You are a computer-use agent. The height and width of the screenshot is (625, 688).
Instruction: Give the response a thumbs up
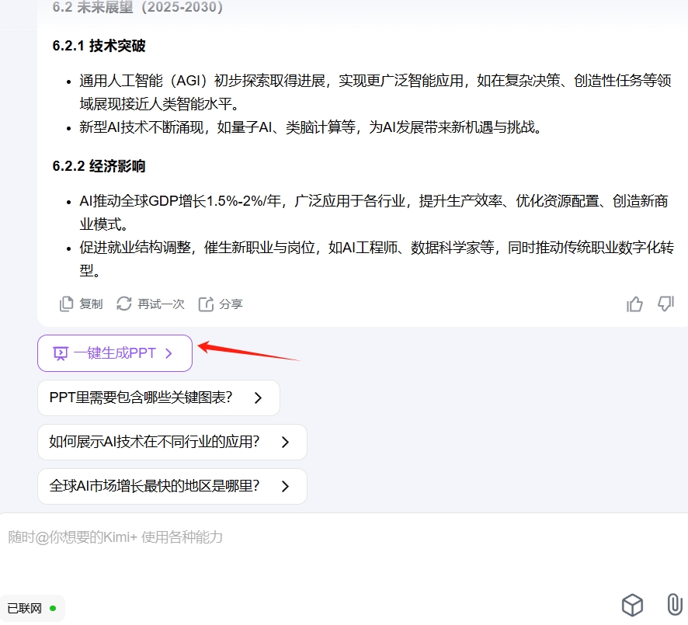click(634, 304)
